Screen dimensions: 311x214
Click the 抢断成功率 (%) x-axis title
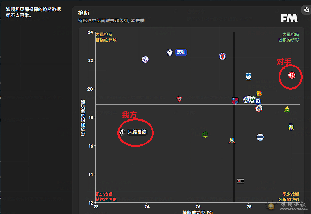point(197,212)
